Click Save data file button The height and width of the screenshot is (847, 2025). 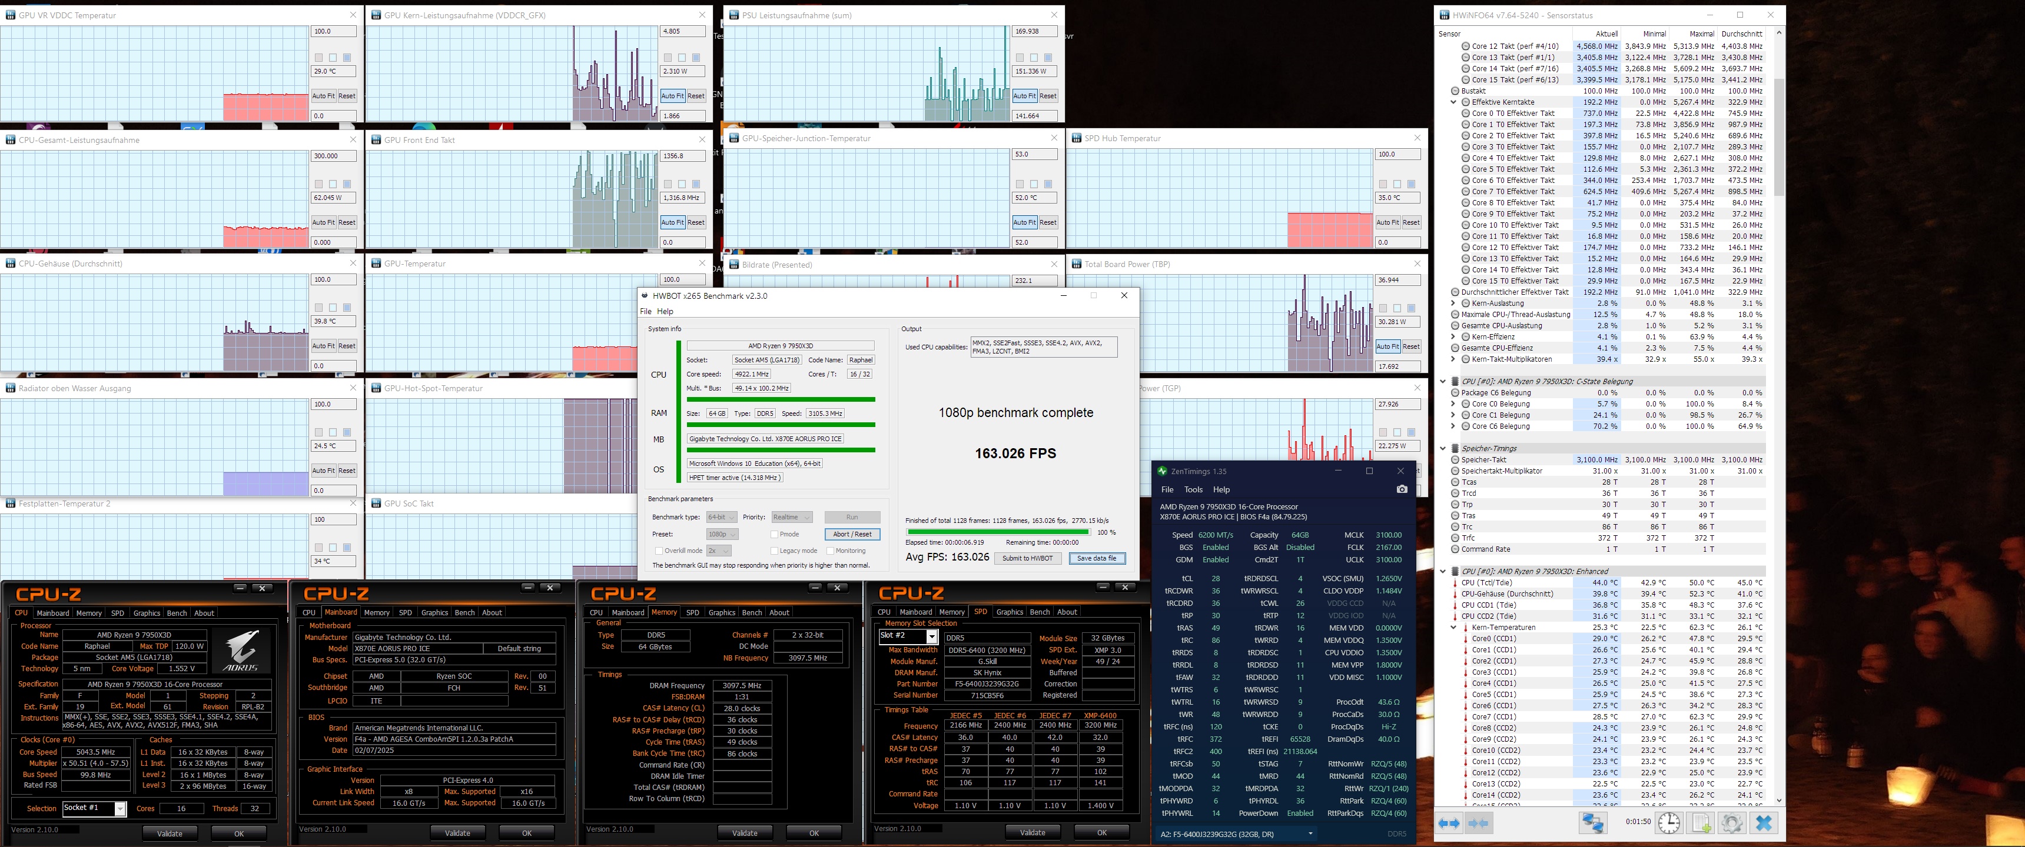(x=1096, y=559)
